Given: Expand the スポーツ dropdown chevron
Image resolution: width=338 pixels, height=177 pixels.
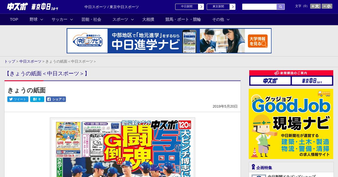Looking at the screenshot, I should [132, 19].
